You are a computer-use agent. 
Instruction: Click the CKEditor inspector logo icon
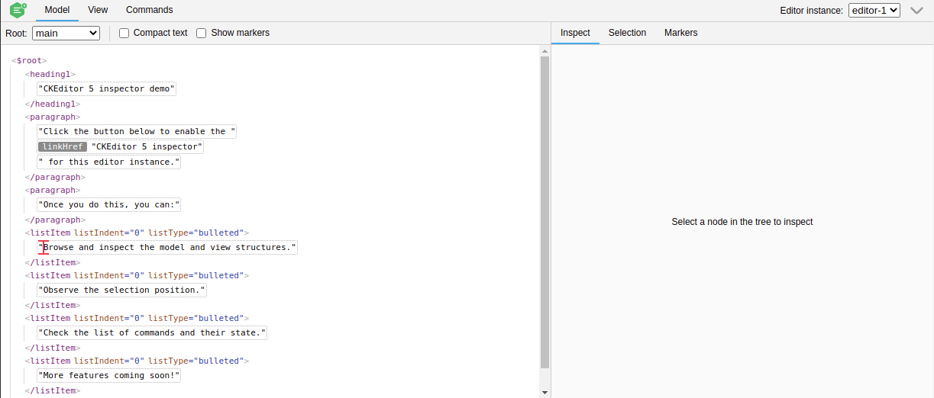18,11
